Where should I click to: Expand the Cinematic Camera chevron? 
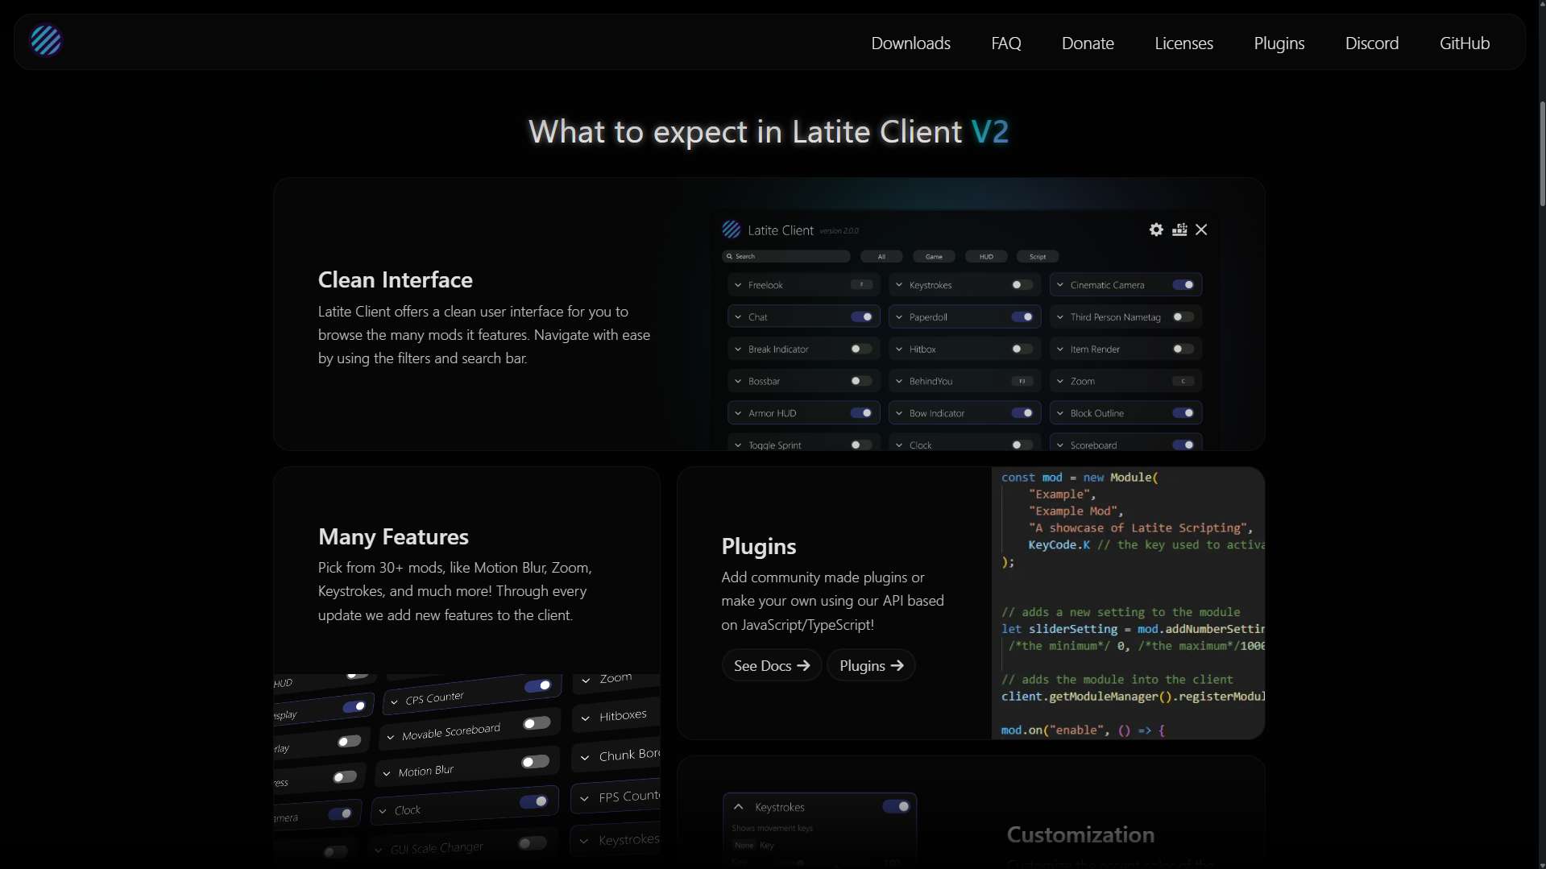pyautogui.click(x=1060, y=285)
